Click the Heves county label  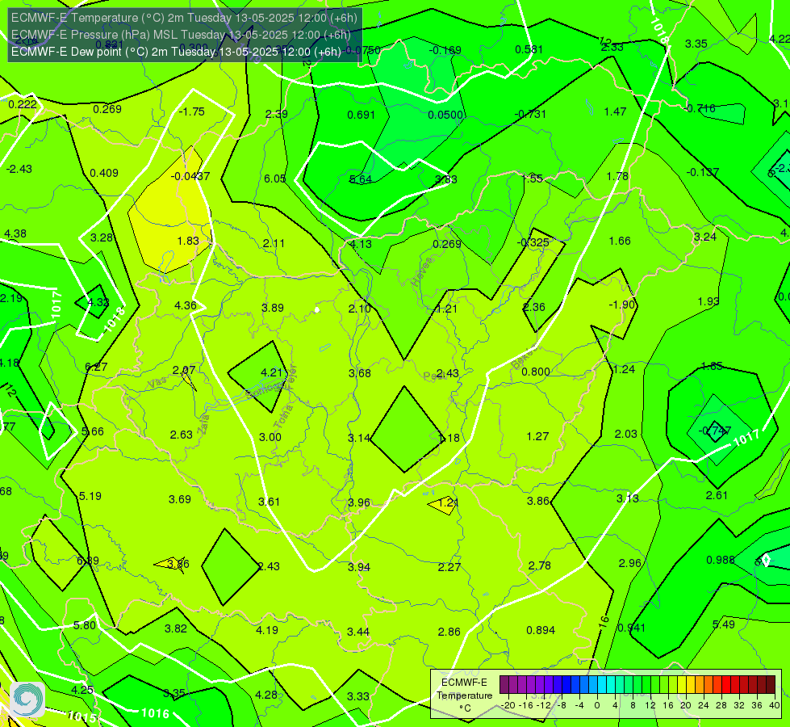click(422, 272)
